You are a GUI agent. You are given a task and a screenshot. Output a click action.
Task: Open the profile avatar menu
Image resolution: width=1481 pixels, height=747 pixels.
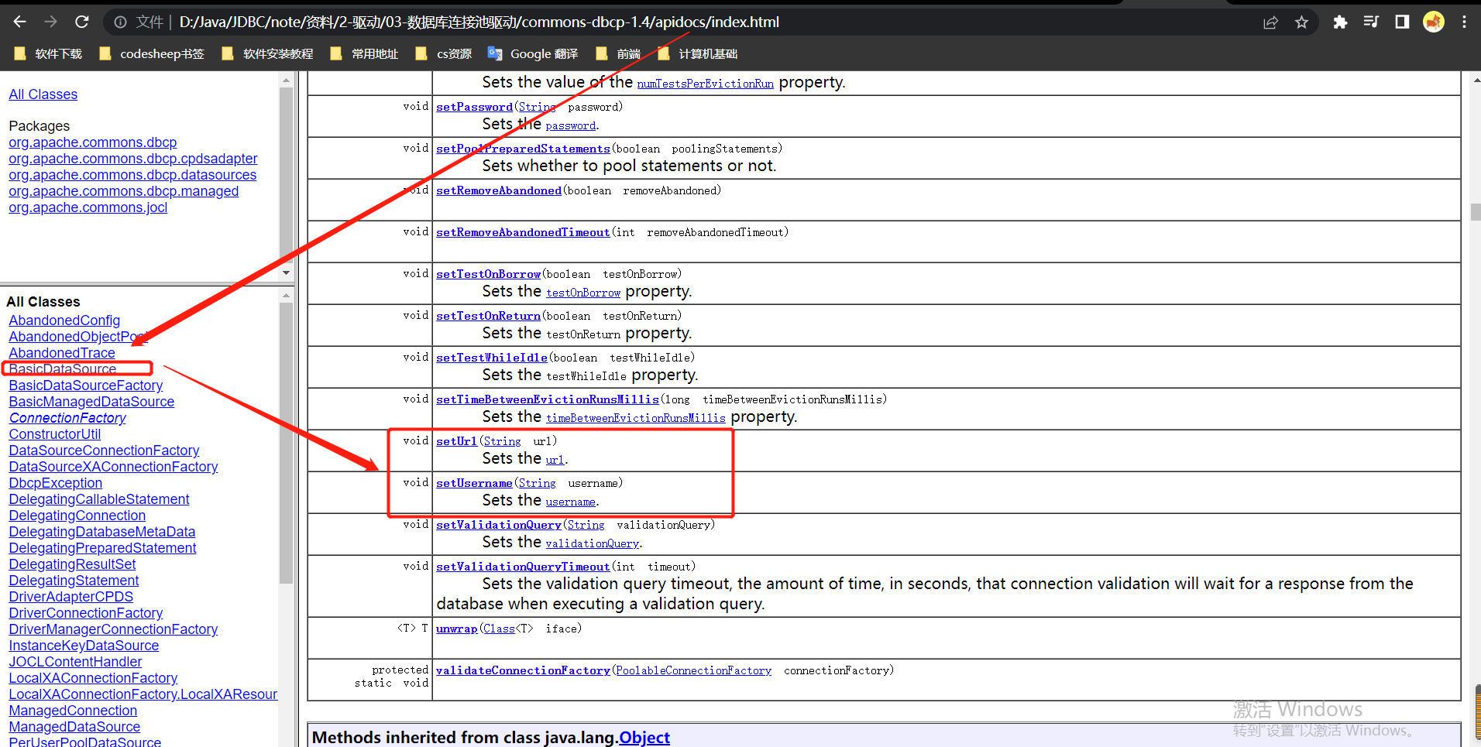(1434, 22)
